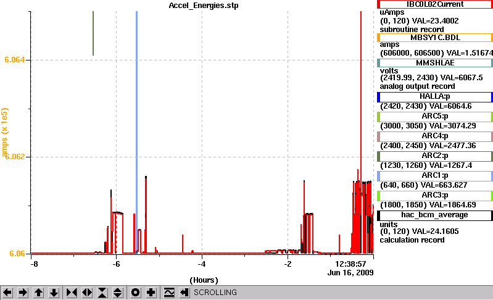The height and width of the screenshot is (300, 493).
Task: Click the waveform graph toolbar icon
Action: tap(169, 293)
